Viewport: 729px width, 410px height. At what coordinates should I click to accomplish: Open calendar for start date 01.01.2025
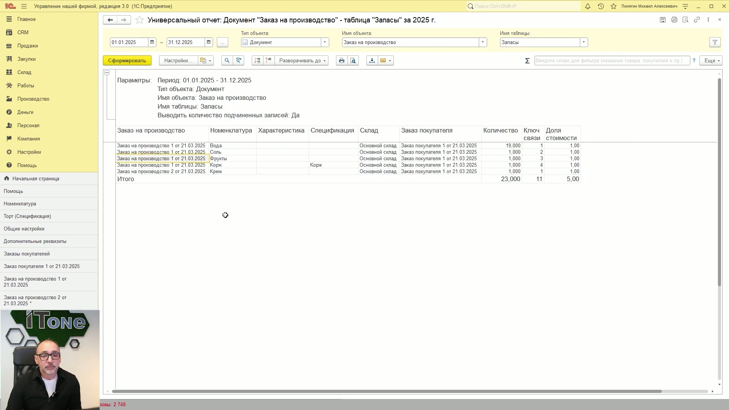[x=152, y=43]
